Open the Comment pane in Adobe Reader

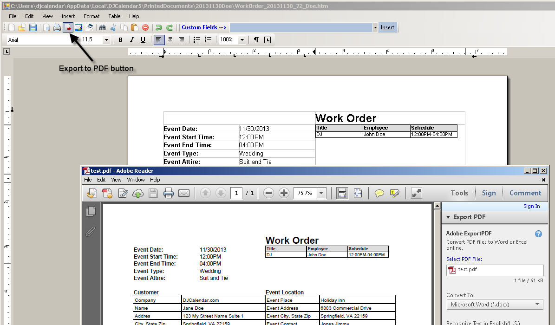pos(525,193)
